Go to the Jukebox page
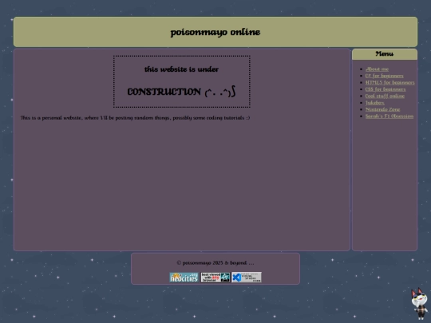The image size is (431, 323). click(x=374, y=103)
